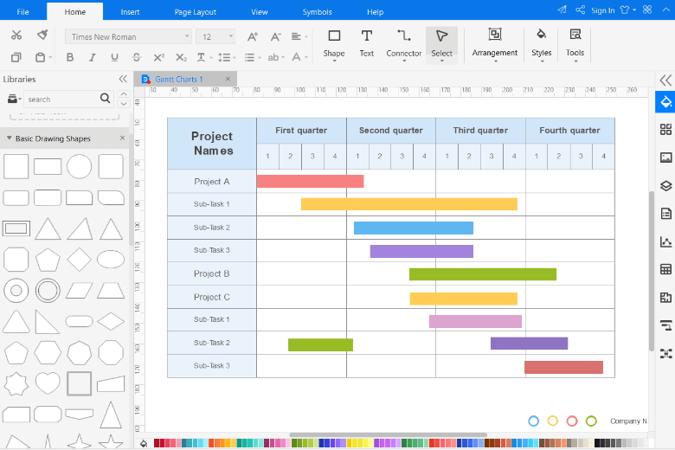Collapse the Libraries panel

(x=123, y=79)
